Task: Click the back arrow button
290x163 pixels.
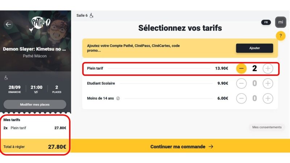Action: [8, 24]
